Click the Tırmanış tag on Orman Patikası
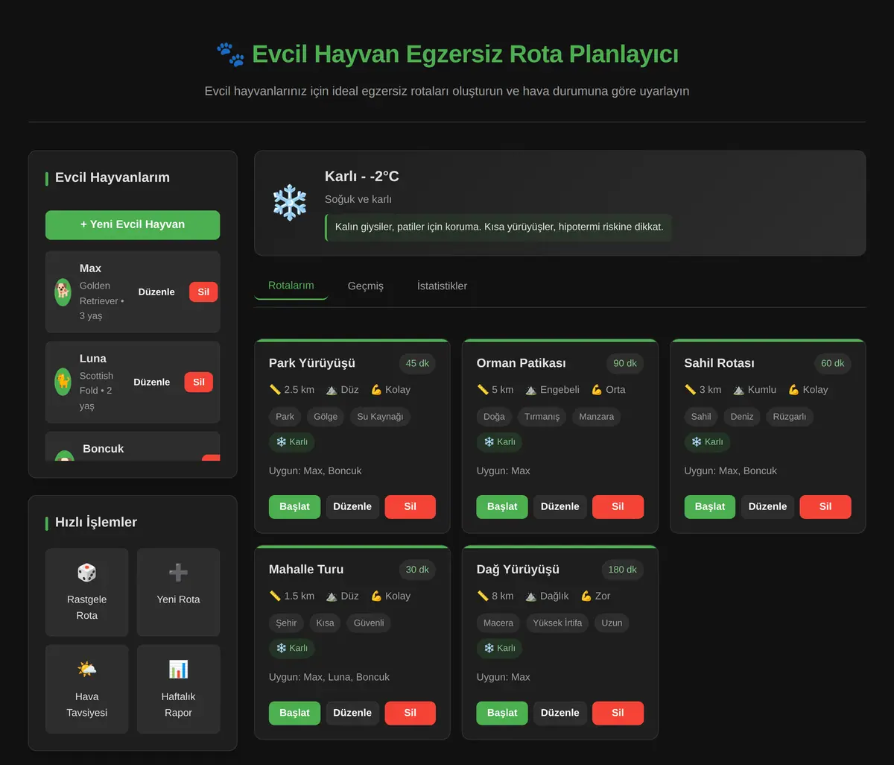This screenshot has width=894, height=765. point(542,417)
